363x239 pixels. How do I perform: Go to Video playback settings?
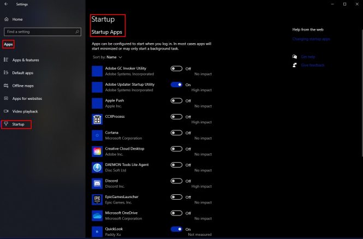pos(25,111)
